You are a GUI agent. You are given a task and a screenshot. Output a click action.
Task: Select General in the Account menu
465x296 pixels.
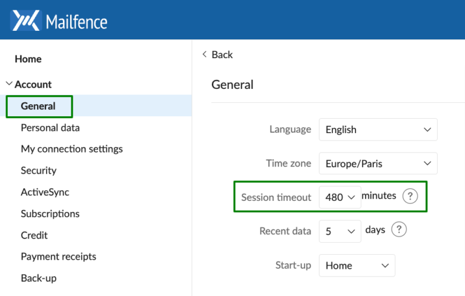tap(38, 106)
